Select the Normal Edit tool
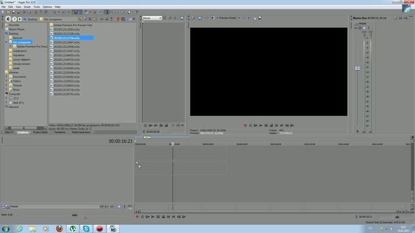 coord(106,12)
